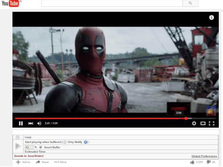The width and height of the screenshot is (223, 167).
Task: Uncheck the Smart Buffer checkbox
Action: tap(41, 147)
